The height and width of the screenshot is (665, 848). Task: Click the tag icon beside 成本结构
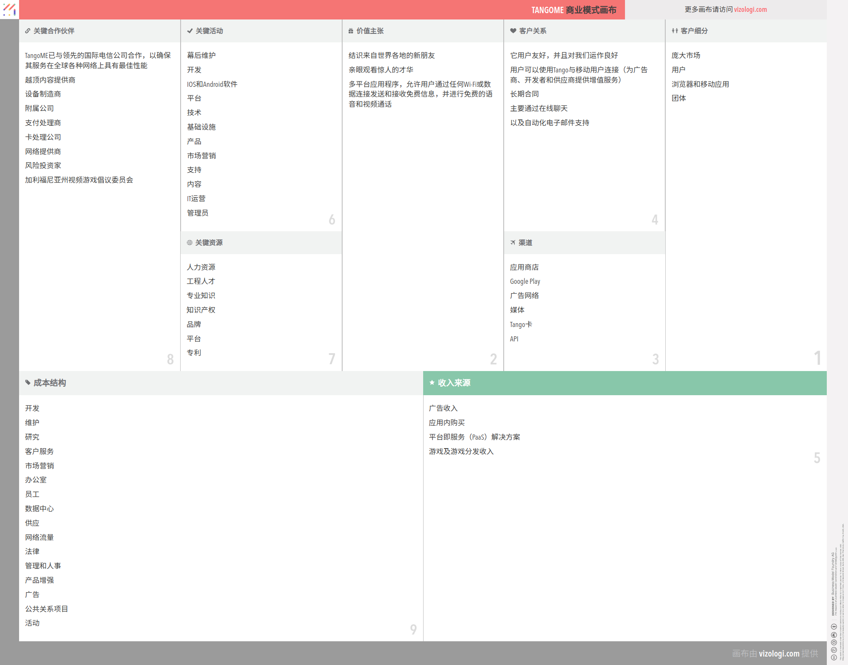click(x=28, y=383)
